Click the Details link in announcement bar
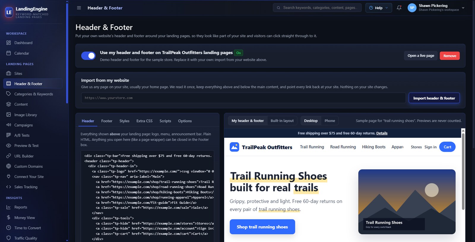The image size is (475, 242). click(382, 133)
